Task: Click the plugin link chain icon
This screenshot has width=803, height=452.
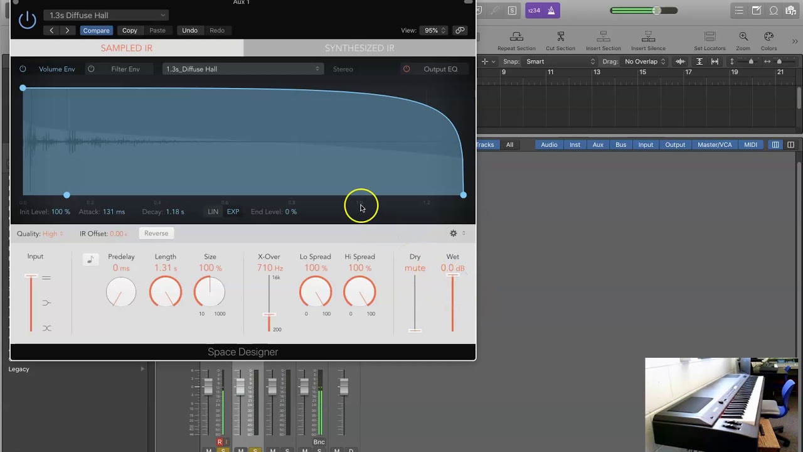Action: coord(460,30)
